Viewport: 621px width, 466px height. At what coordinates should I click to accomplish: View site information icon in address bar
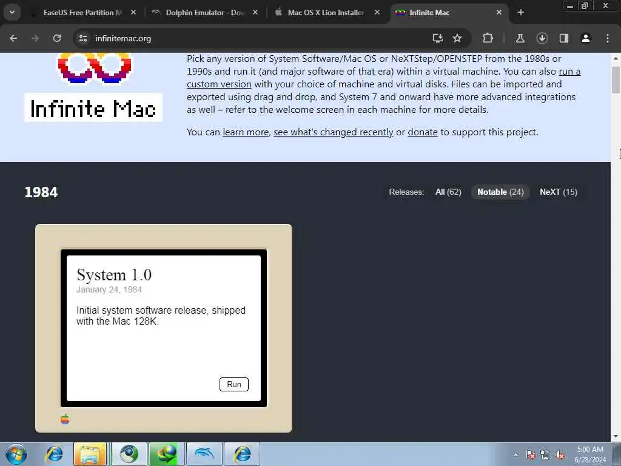pyautogui.click(x=82, y=38)
